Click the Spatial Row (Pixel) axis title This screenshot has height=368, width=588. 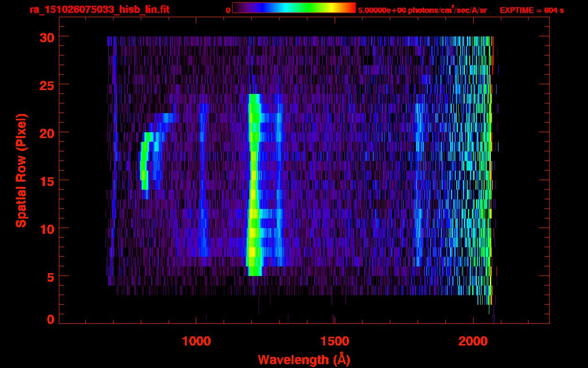point(21,170)
